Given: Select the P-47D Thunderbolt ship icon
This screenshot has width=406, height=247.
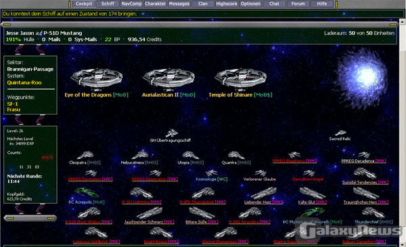Looking at the screenshot, I should pos(203,193).
